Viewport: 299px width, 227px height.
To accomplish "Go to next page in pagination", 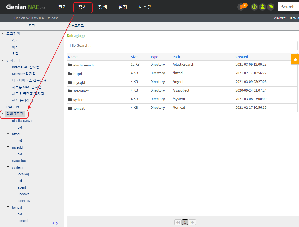I will coord(192,222).
